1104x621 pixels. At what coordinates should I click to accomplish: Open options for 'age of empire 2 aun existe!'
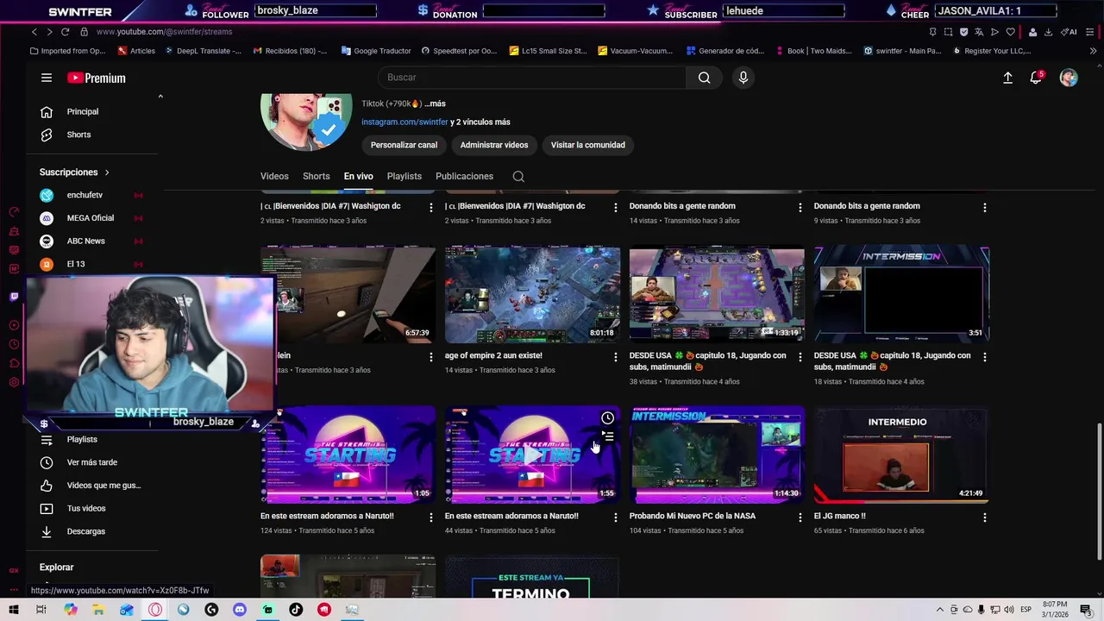click(615, 356)
